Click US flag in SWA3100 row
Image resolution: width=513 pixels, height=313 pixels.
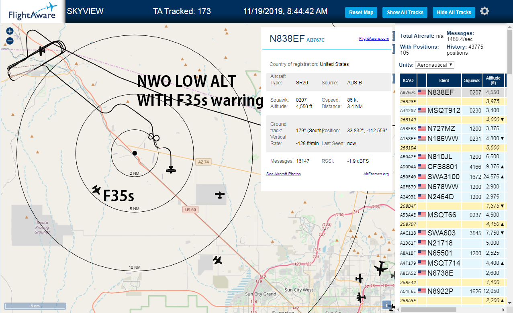pyautogui.click(x=421, y=177)
